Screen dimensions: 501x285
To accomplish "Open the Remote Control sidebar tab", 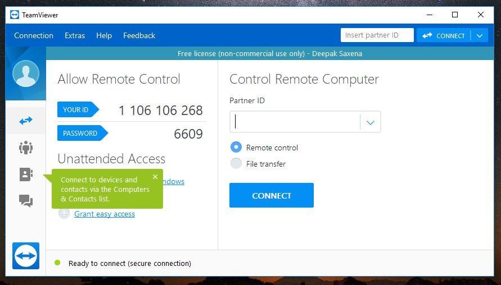I will [x=25, y=121].
